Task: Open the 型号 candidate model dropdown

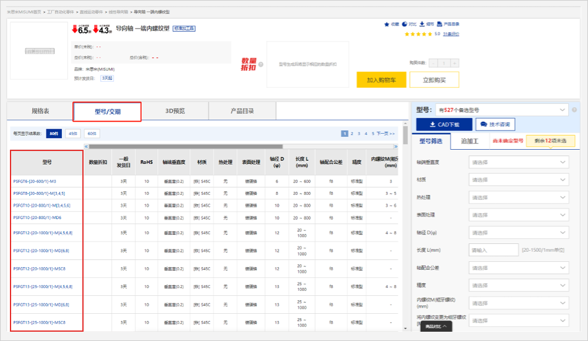Action: pyautogui.click(x=501, y=110)
